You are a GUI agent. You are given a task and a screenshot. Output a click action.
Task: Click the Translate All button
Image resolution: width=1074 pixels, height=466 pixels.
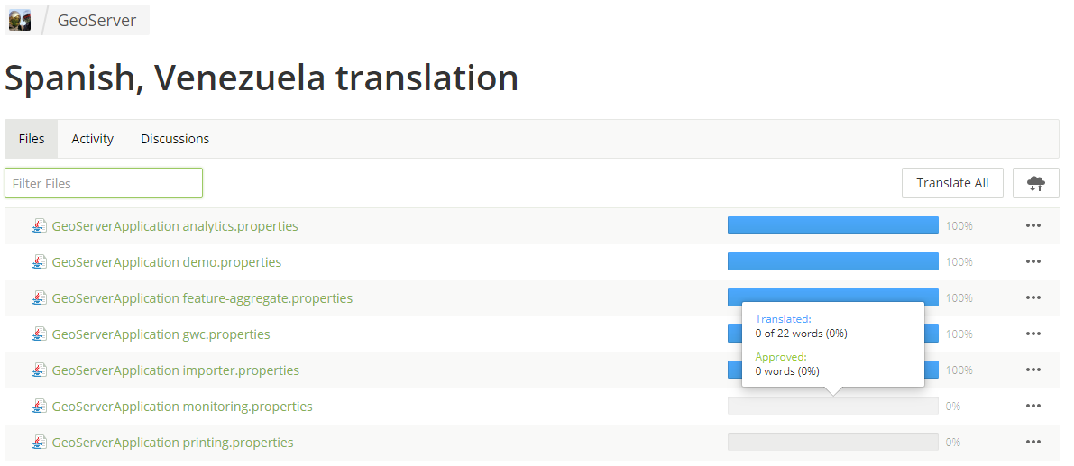tap(952, 183)
